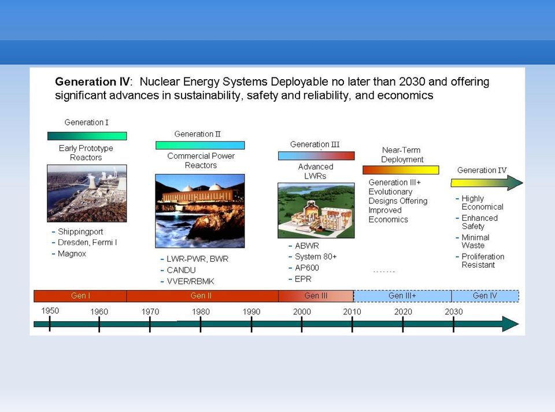Select the 'Generation III' heading
Screen dimensions: 555x412
314,144
